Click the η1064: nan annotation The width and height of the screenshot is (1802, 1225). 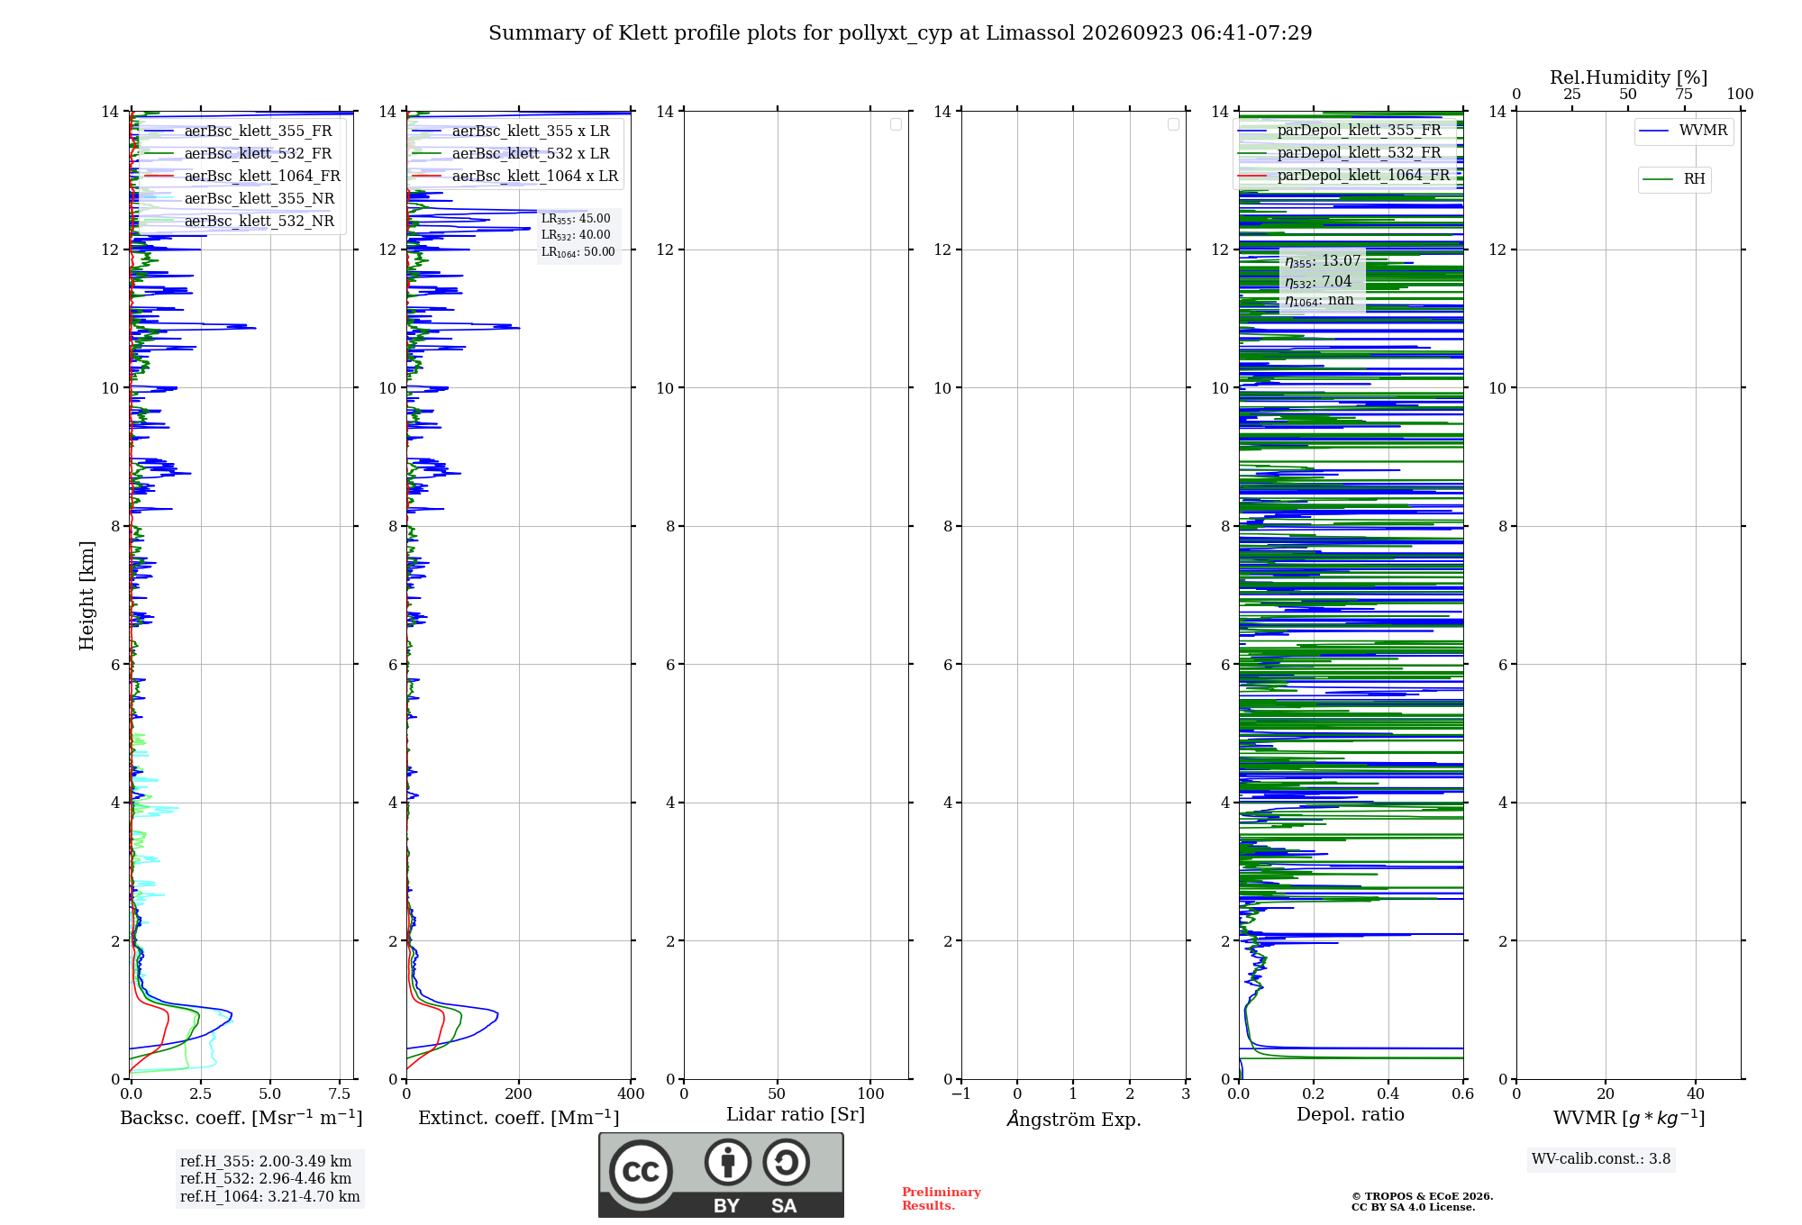point(1319,301)
